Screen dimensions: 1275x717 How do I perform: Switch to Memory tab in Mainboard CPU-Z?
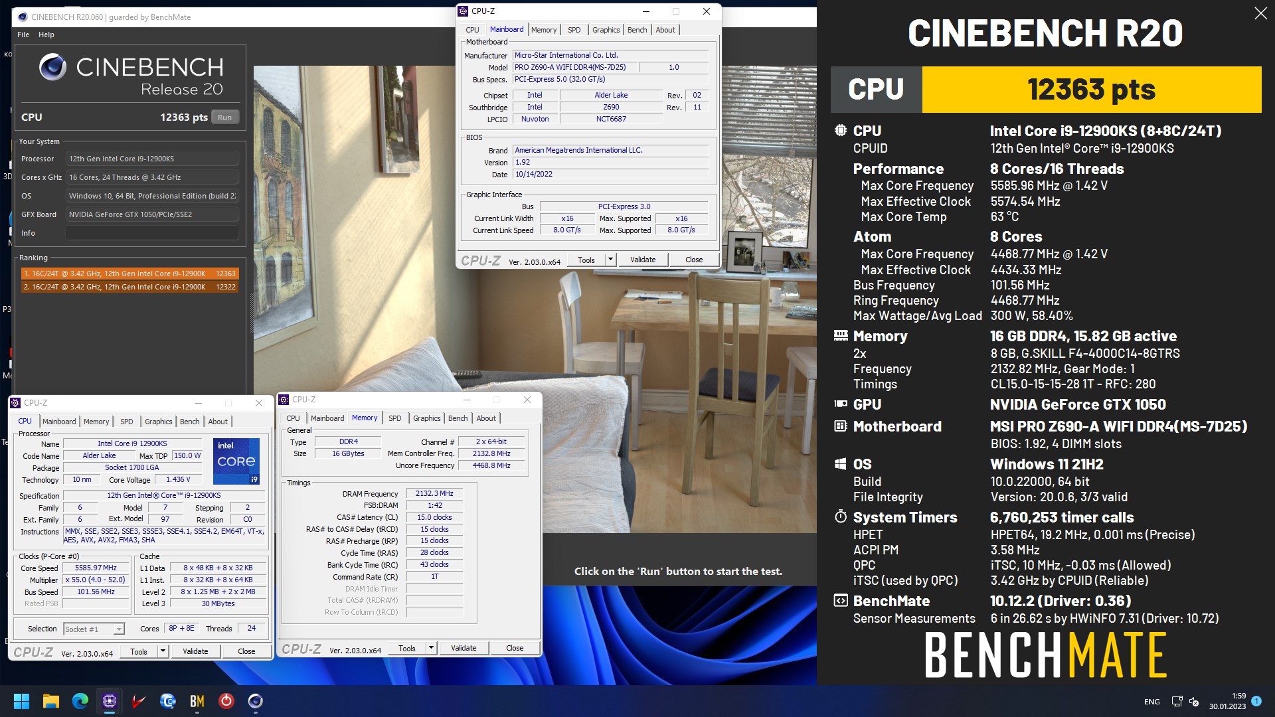[544, 30]
